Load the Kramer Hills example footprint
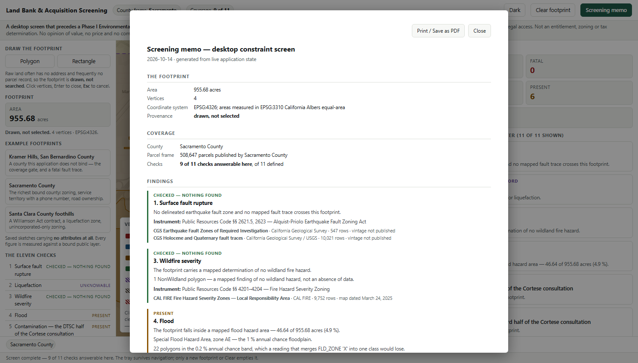 click(58, 163)
